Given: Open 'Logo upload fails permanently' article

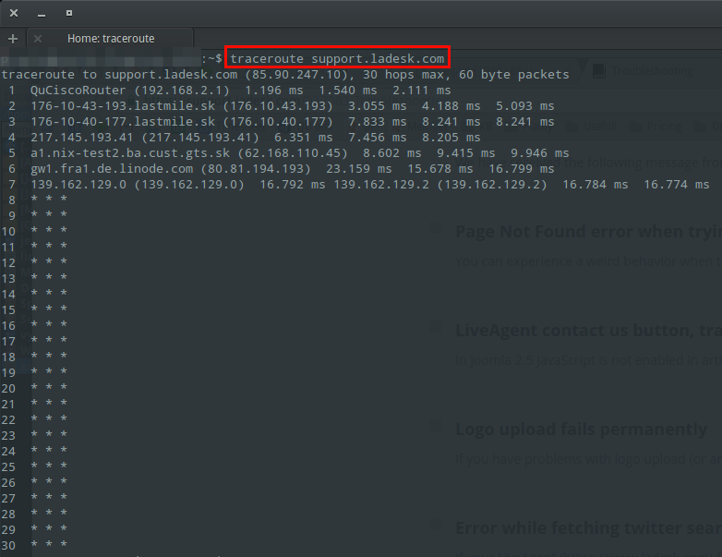Looking at the screenshot, I should (x=581, y=430).
